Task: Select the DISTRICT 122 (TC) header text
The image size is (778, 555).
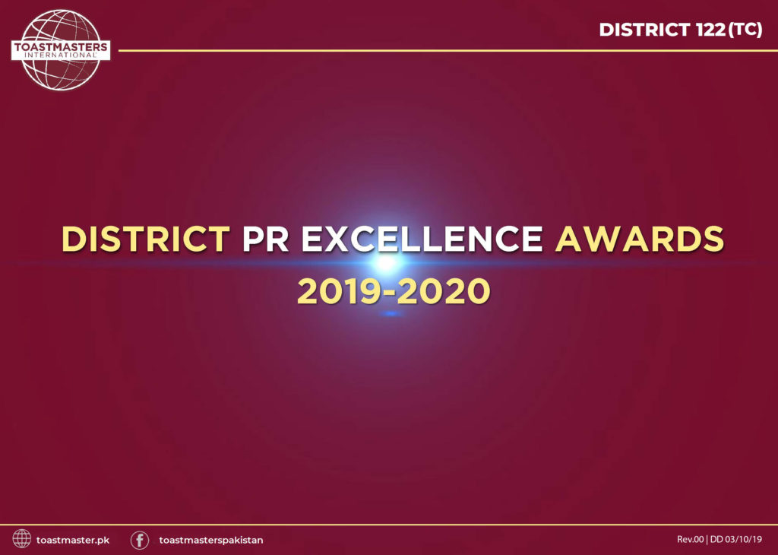Action: [680, 30]
